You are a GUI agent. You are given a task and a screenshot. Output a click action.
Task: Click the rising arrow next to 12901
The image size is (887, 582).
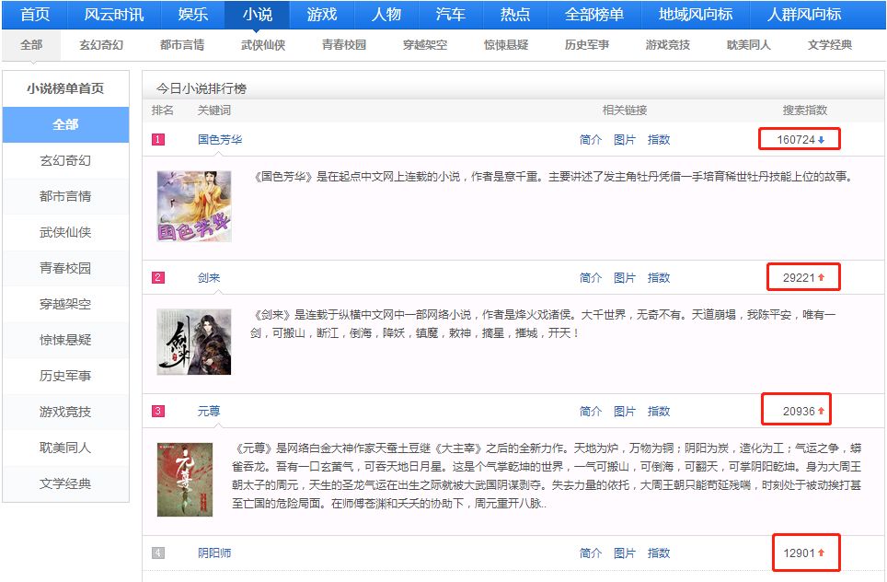point(819,553)
